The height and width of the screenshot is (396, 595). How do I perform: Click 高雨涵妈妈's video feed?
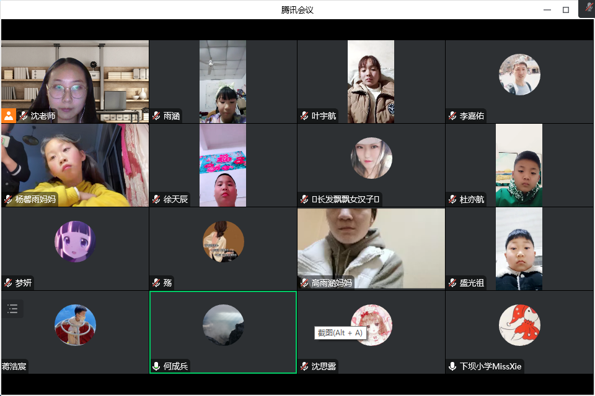(371, 248)
